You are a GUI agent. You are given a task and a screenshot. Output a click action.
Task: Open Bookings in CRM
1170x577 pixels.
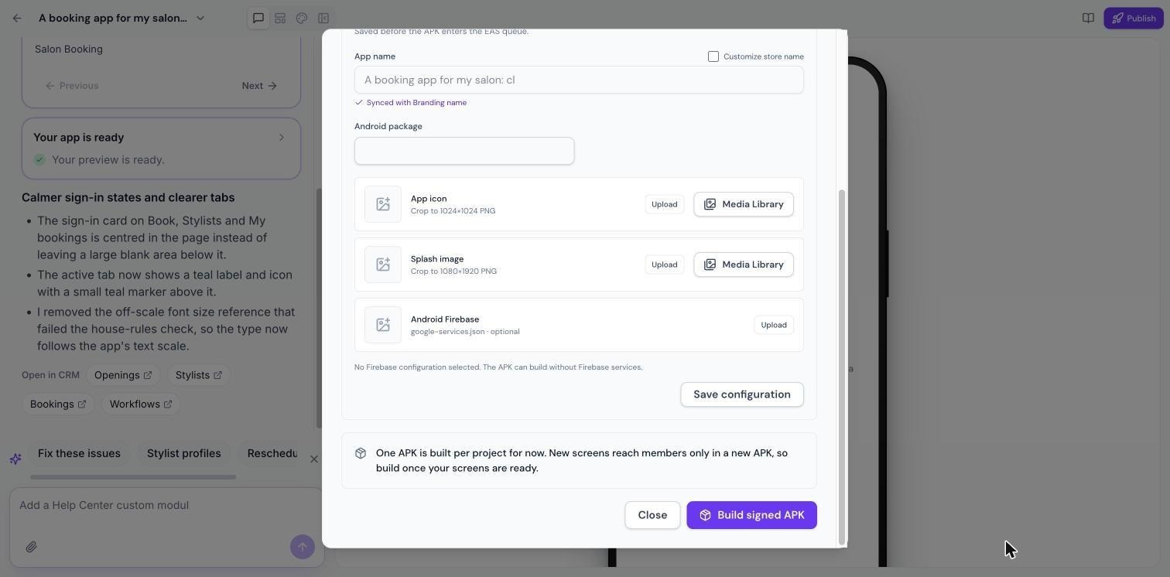point(58,405)
